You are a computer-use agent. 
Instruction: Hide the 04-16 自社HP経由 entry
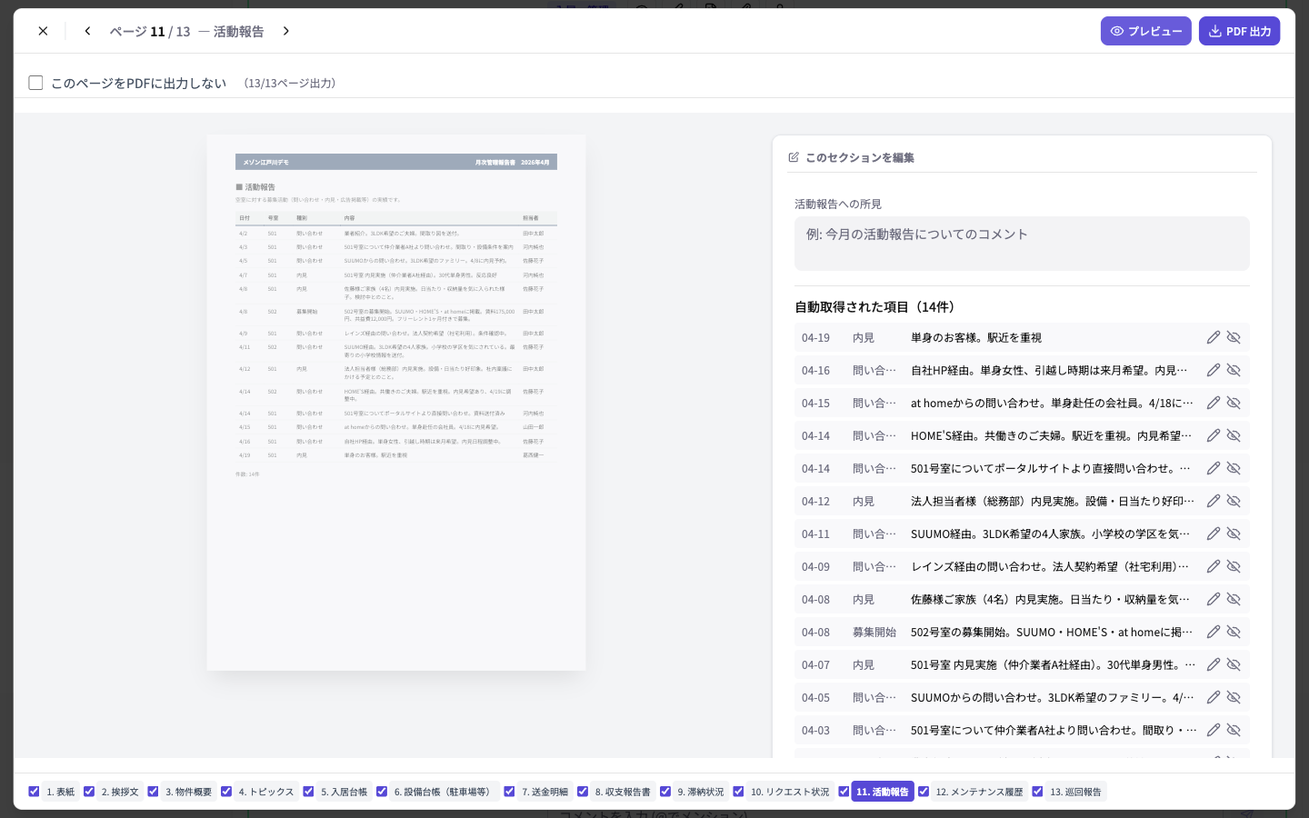pyautogui.click(x=1234, y=370)
